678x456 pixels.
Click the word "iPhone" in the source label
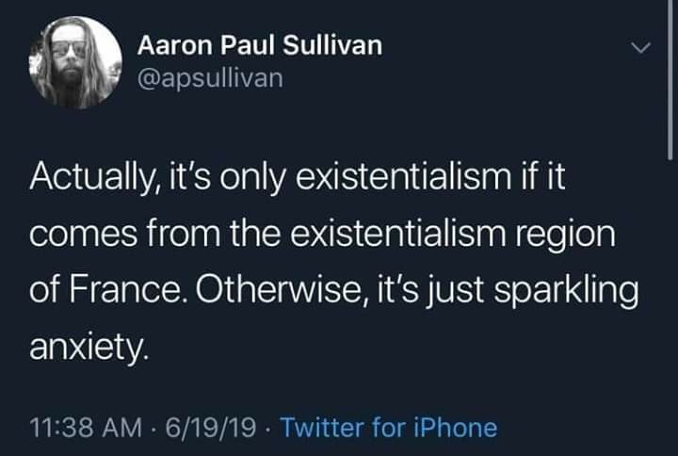[x=454, y=428]
